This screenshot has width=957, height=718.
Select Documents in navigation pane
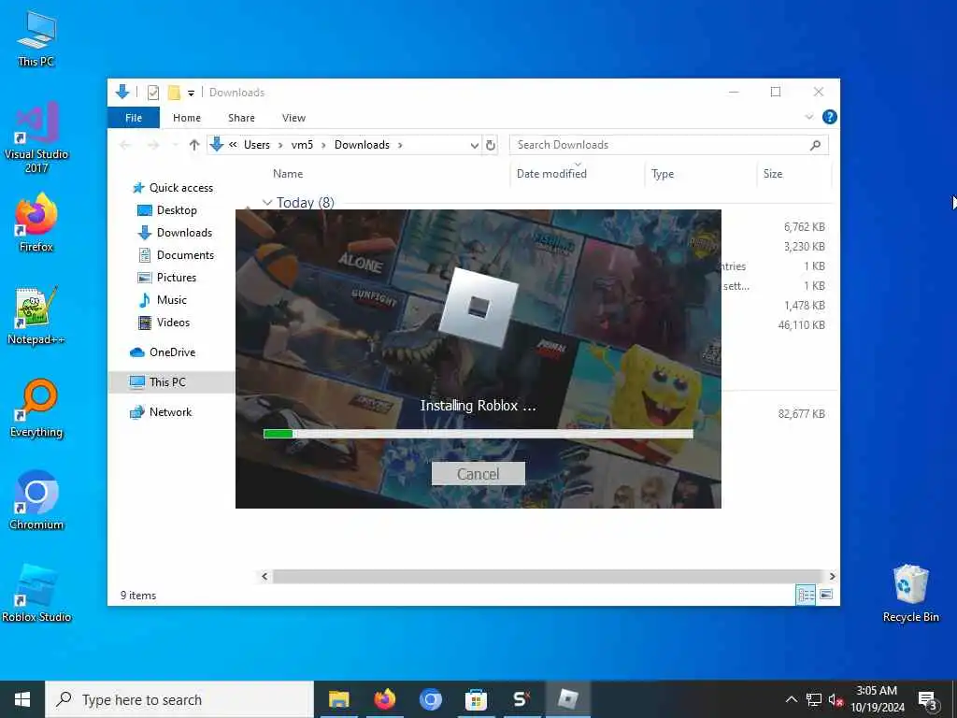coord(185,255)
